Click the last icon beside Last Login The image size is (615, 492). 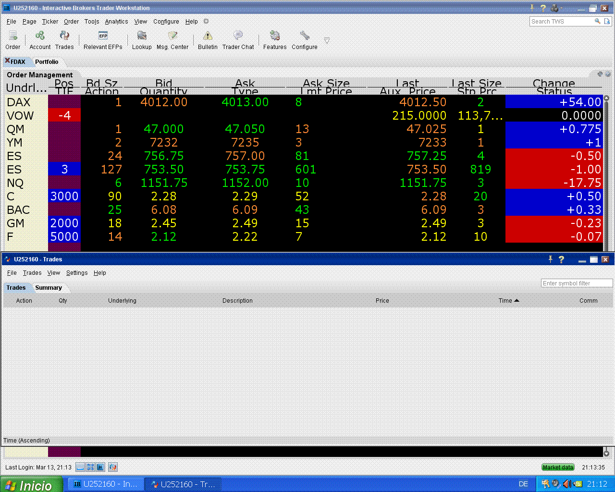(113, 467)
